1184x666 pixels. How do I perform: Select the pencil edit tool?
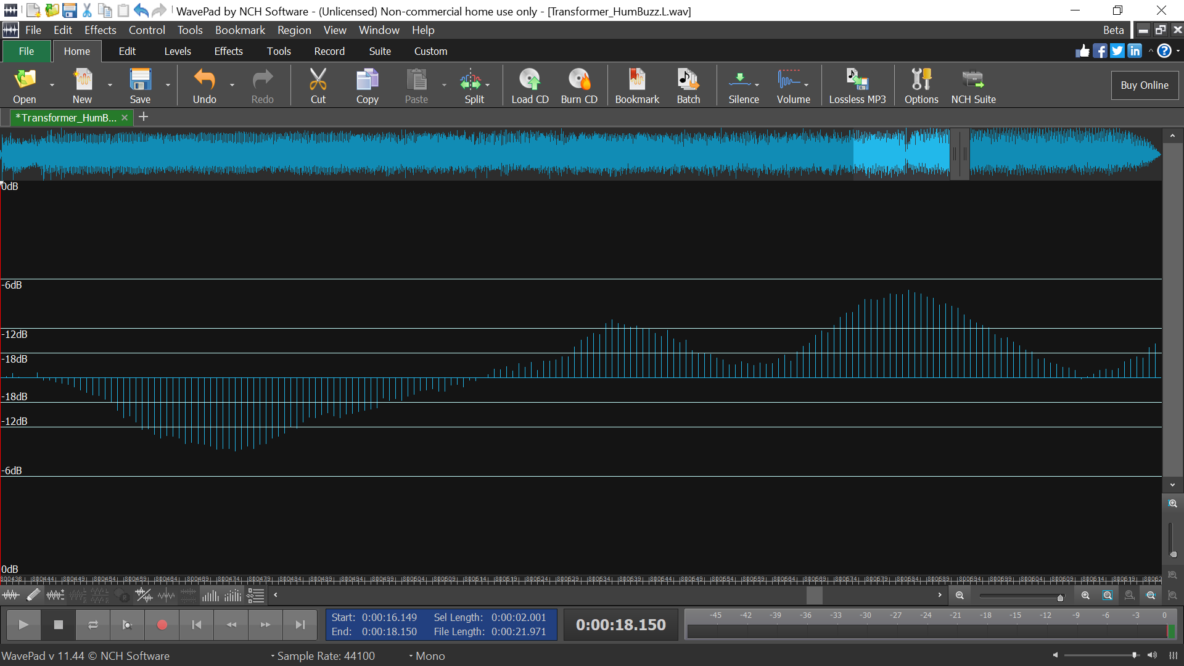coord(33,595)
